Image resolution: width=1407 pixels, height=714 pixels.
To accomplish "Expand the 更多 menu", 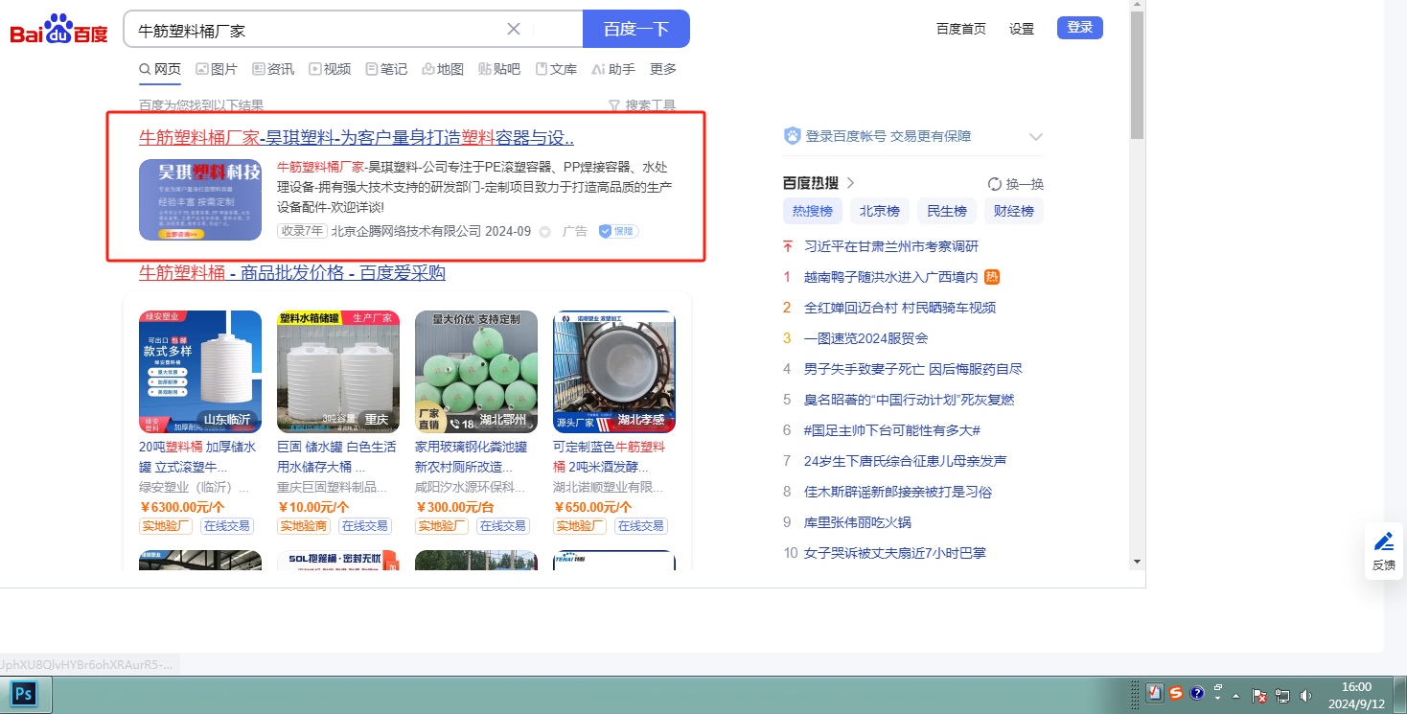I will 663,69.
